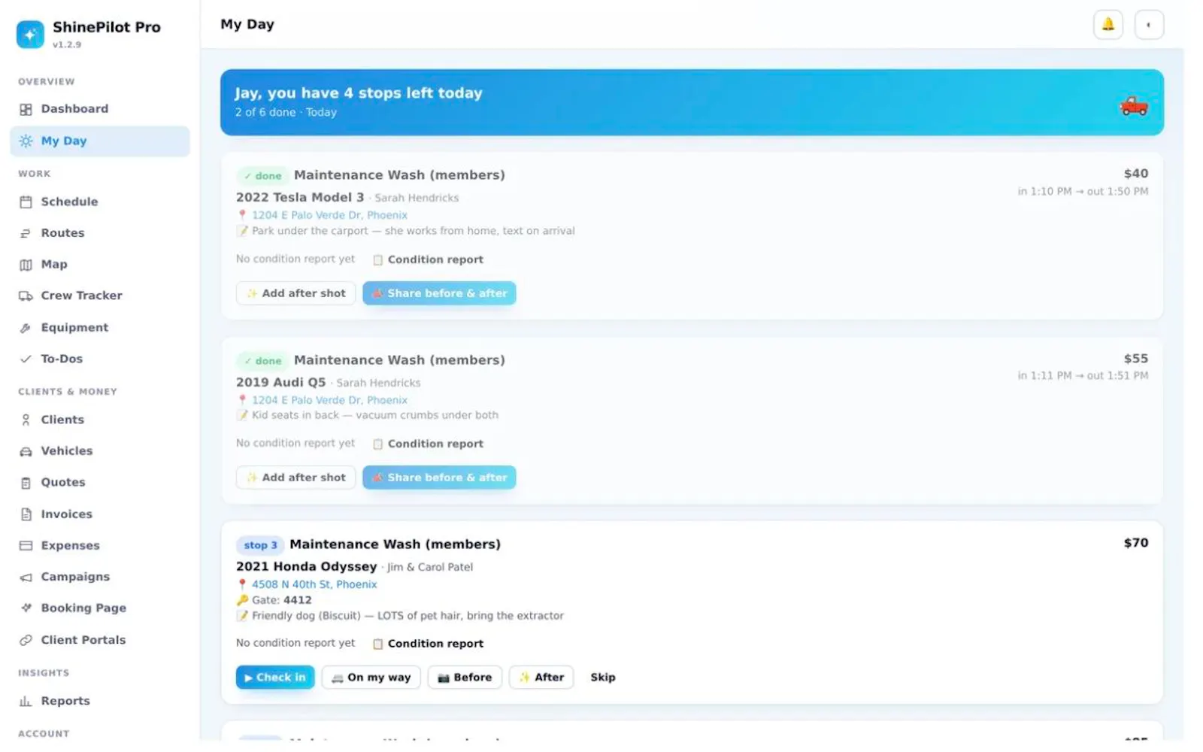Open Audi Q5 job address link
1203x752 pixels.
(x=329, y=400)
